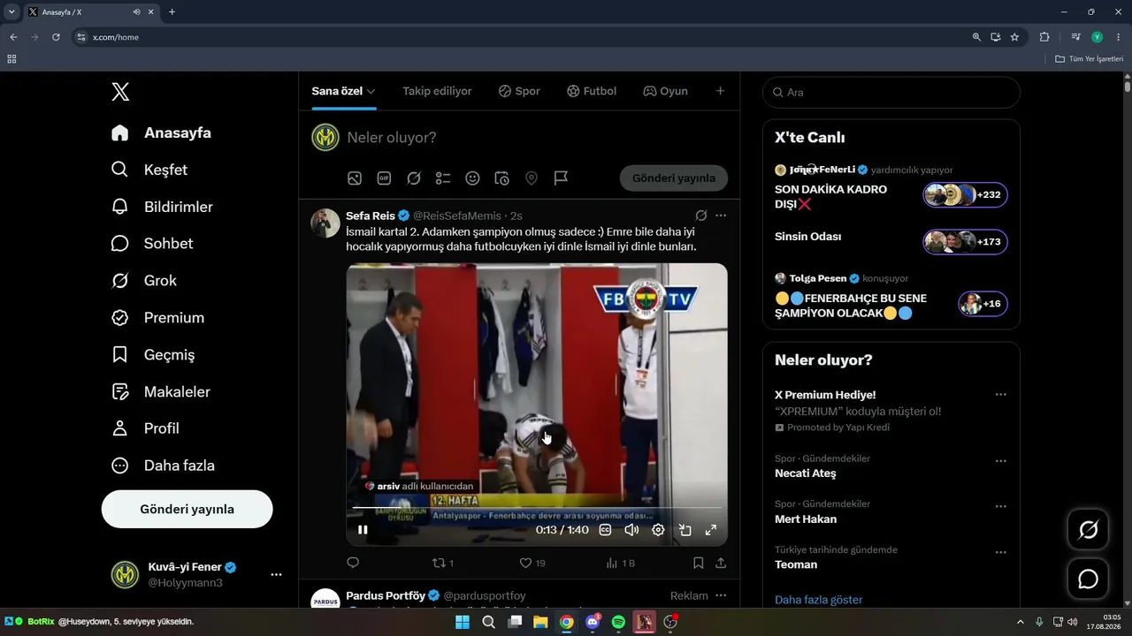Enter video fullscreen mode
This screenshot has height=636, width=1132.
[x=710, y=530]
